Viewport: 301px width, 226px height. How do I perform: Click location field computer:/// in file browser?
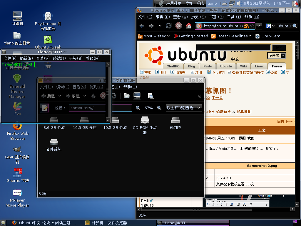pos(101,108)
